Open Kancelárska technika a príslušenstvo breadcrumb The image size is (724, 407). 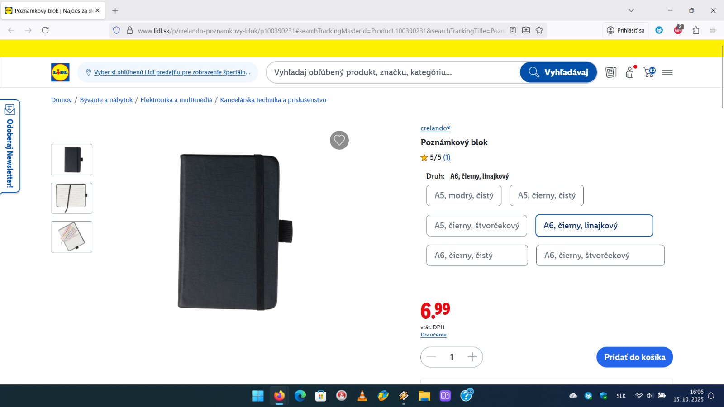coord(273,100)
